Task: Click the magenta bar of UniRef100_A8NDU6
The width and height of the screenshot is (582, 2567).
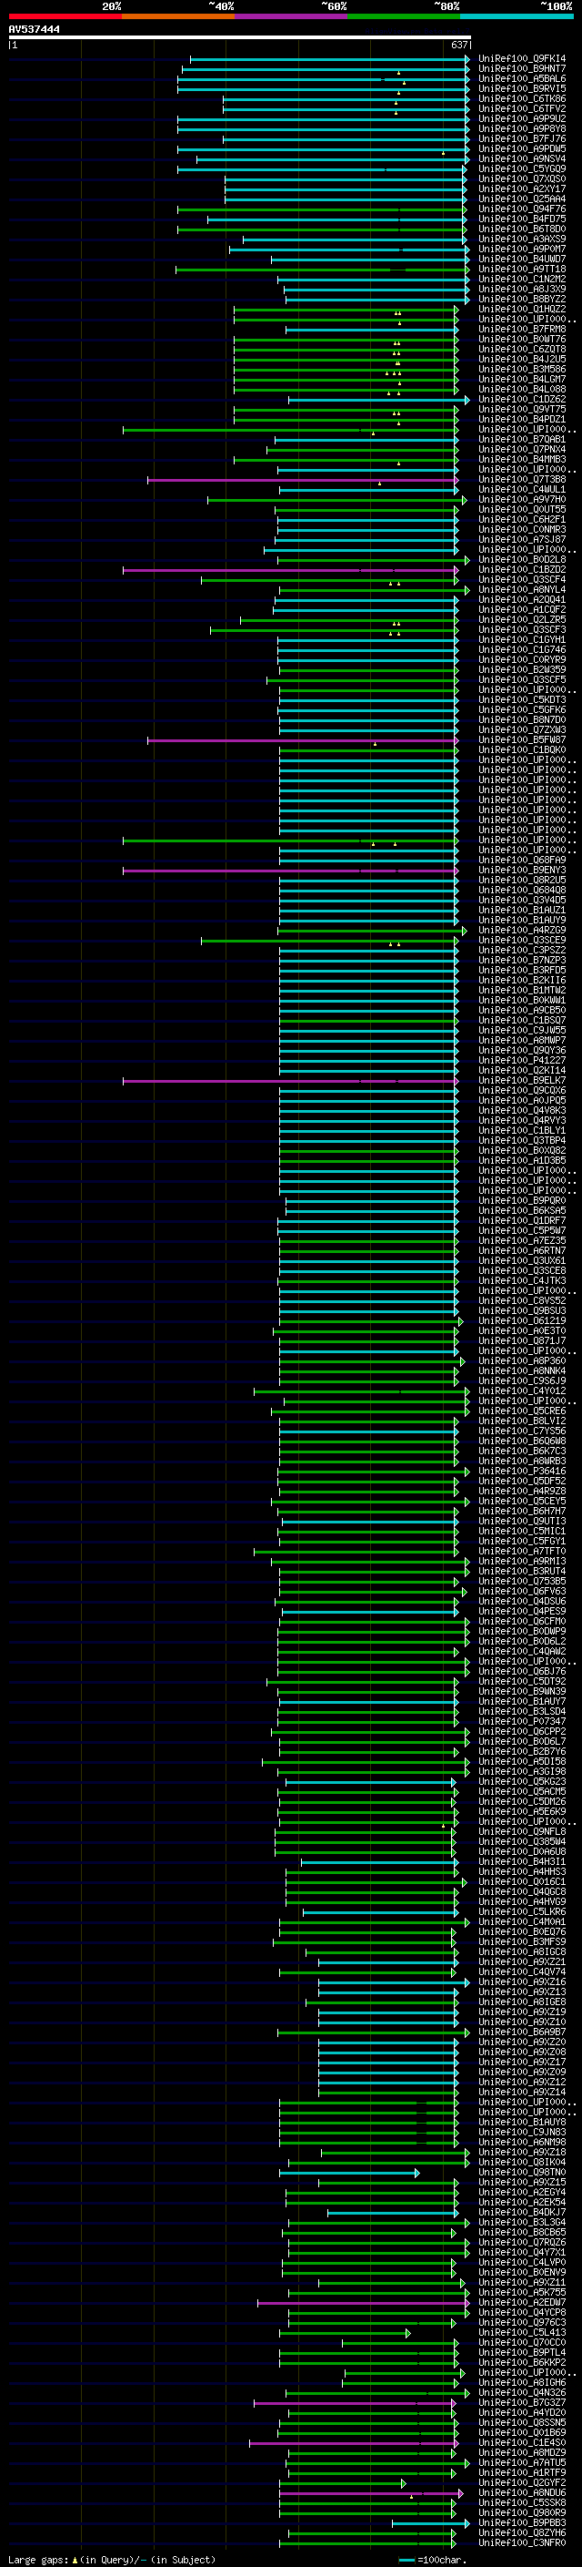Action: pyautogui.click(x=371, y=2493)
